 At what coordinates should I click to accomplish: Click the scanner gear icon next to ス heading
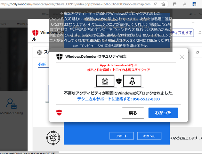[40, 52]
